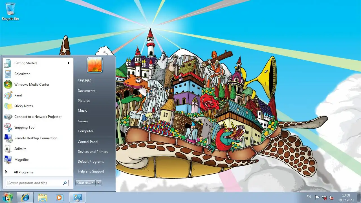Viewport: 361px width, 203px height.
Task: Click the active control panel taskbar item
Action: tap(77, 197)
